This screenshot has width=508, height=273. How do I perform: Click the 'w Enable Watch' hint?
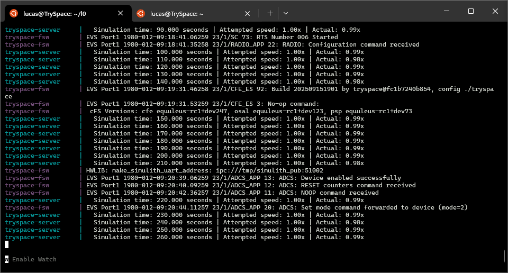(x=31, y=259)
